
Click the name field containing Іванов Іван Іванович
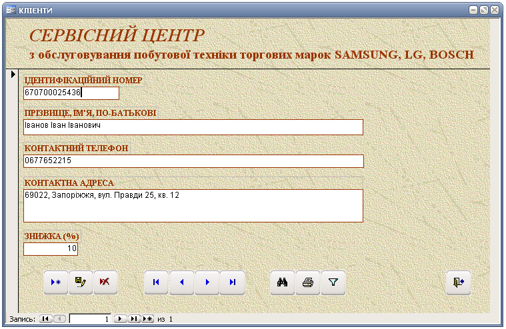point(193,127)
